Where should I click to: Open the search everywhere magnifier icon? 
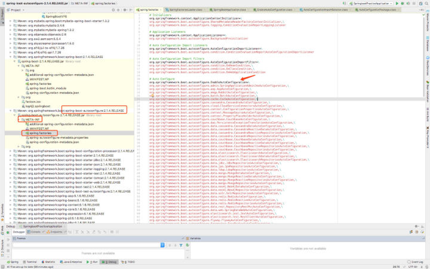click(x=426, y=4)
